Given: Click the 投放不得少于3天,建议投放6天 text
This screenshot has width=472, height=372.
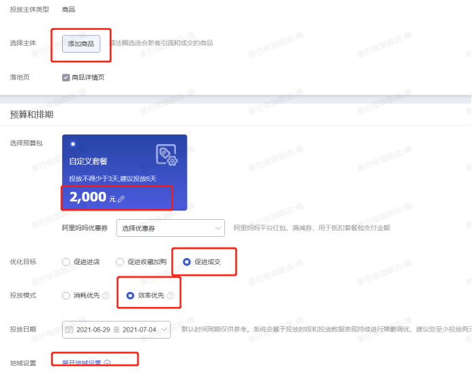Looking at the screenshot, I should (x=113, y=179).
